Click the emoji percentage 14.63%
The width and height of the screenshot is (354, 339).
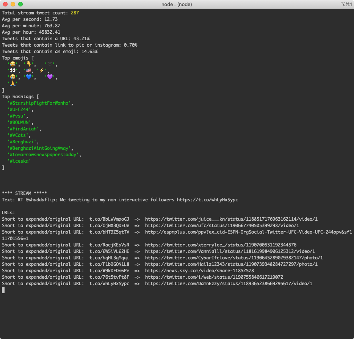point(89,52)
